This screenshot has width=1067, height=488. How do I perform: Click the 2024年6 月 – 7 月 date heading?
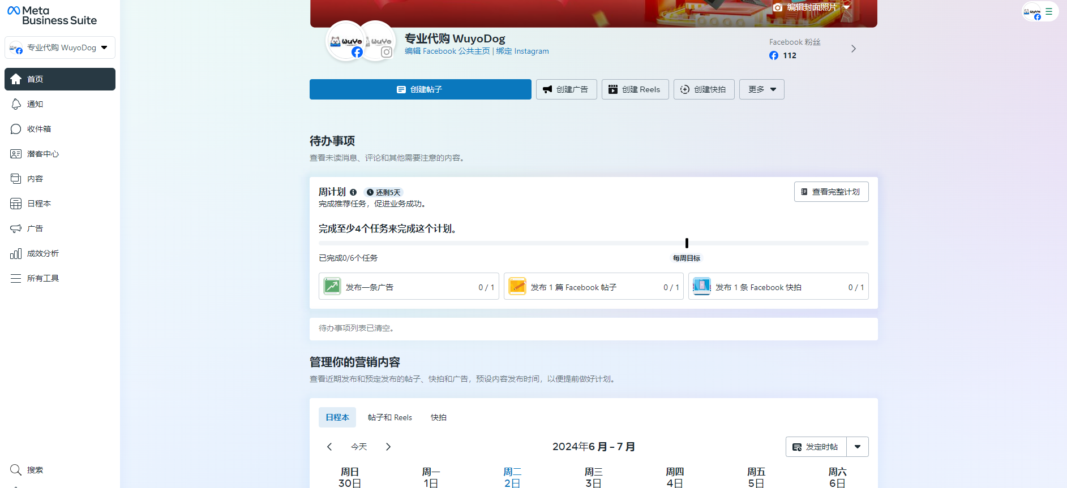[594, 447]
